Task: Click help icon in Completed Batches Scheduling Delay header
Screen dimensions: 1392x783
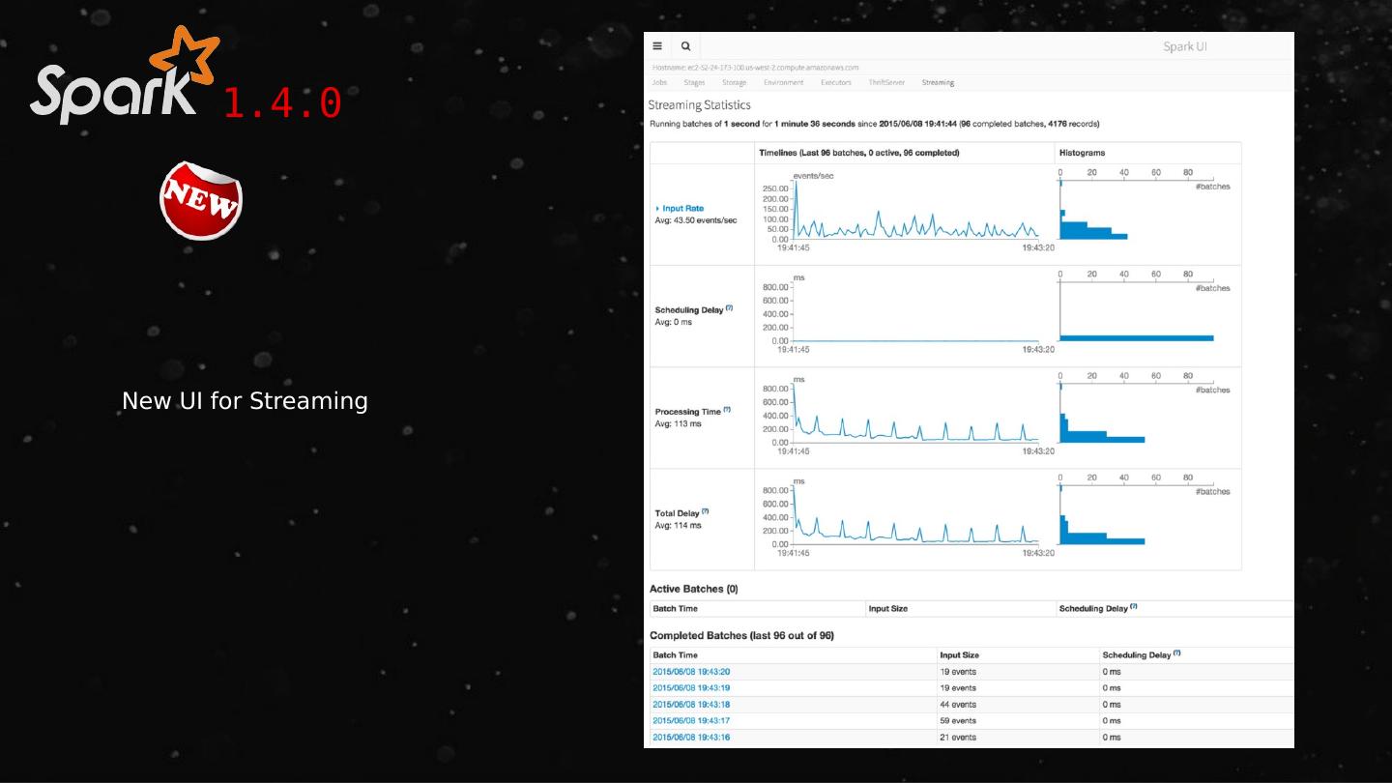Action: [x=1176, y=653]
